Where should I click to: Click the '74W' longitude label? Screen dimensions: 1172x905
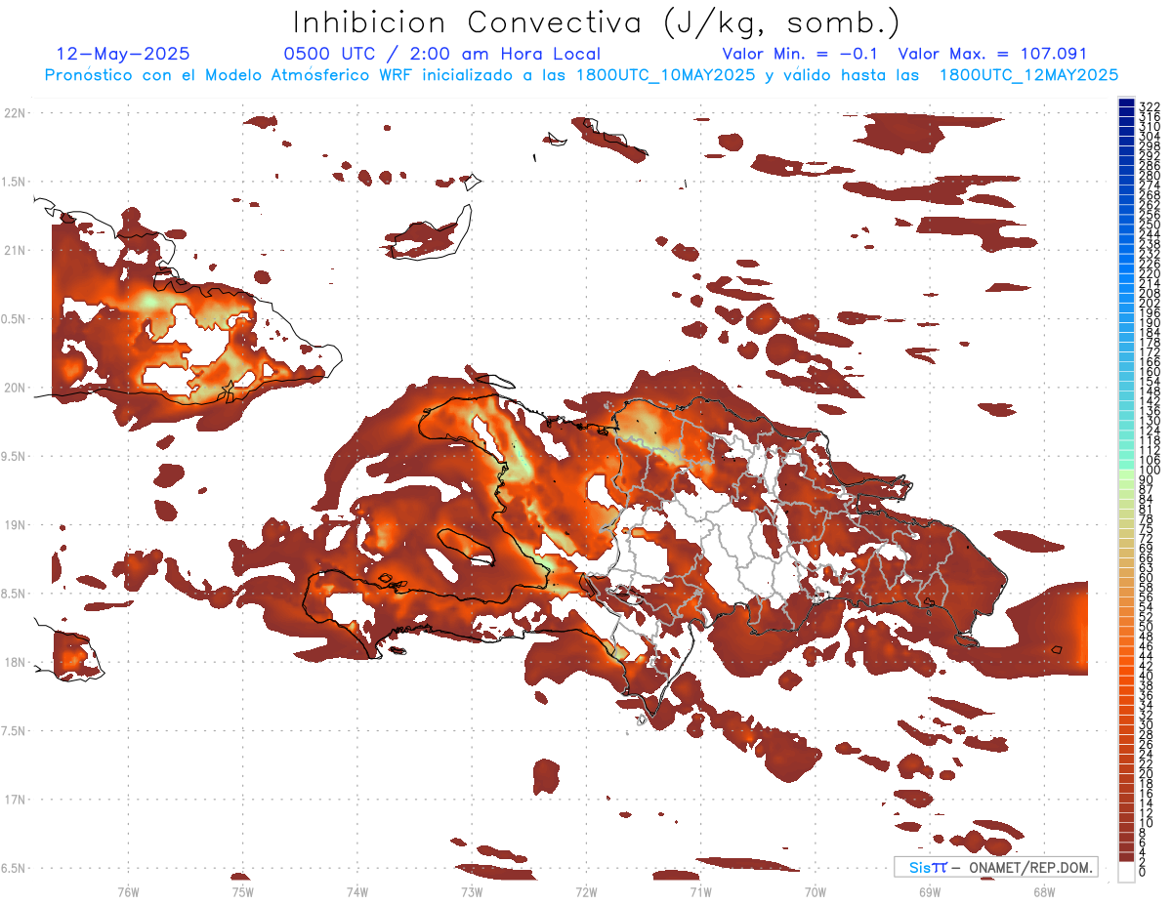[x=357, y=890]
